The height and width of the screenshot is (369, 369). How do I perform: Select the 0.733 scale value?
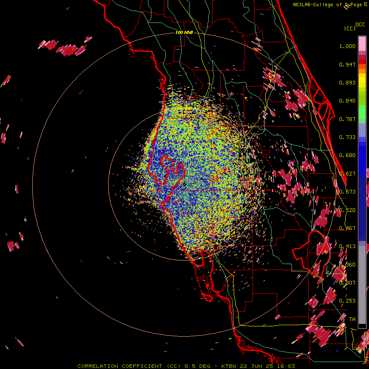[347, 137]
